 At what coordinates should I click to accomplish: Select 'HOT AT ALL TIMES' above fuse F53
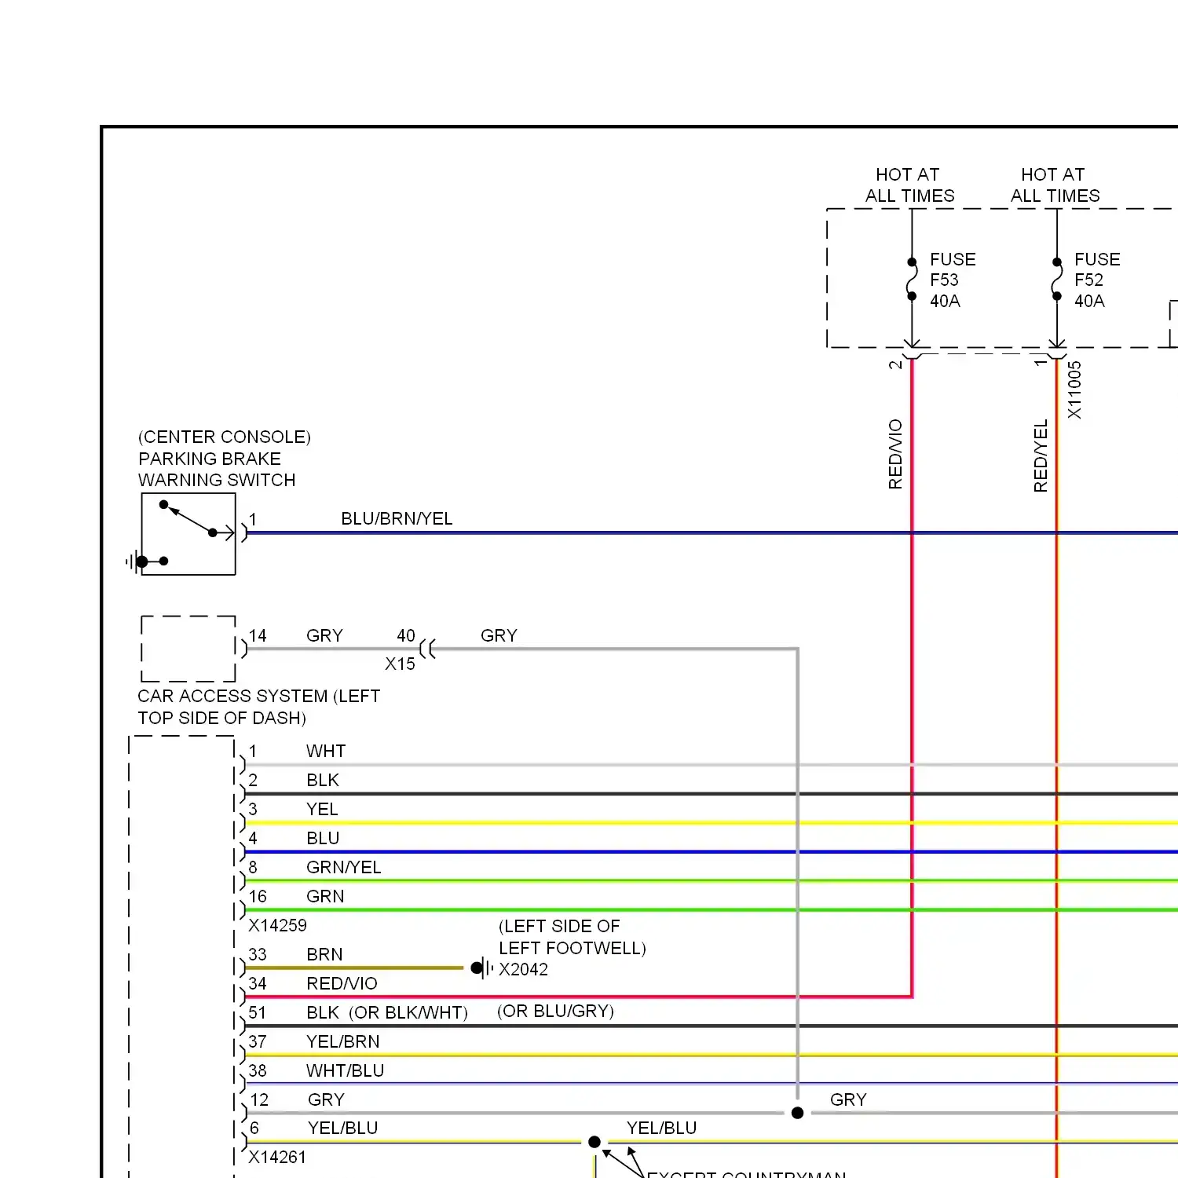[x=909, y=185]
